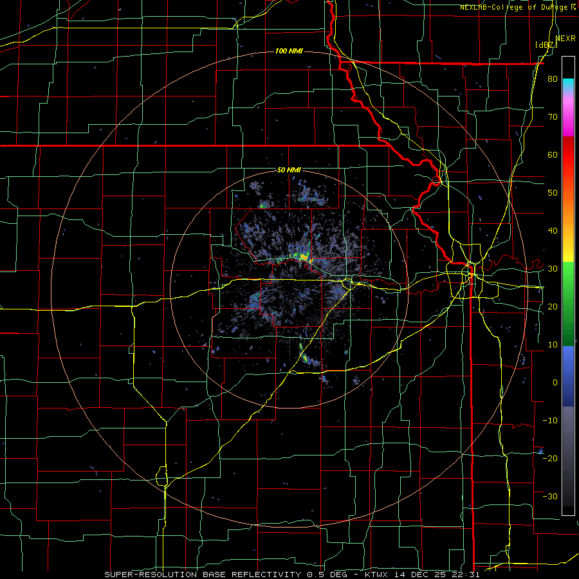The image size is (579, 579).
Task: Click the 40 value on the dBZ scale
Action: (x=553, y=231)
